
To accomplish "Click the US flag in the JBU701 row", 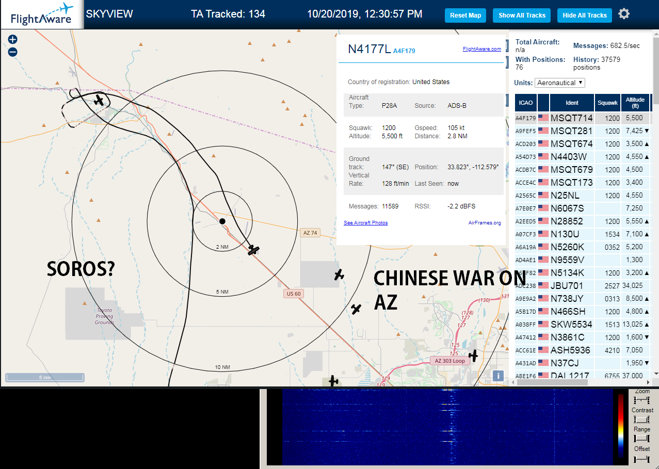I will 543,286.
